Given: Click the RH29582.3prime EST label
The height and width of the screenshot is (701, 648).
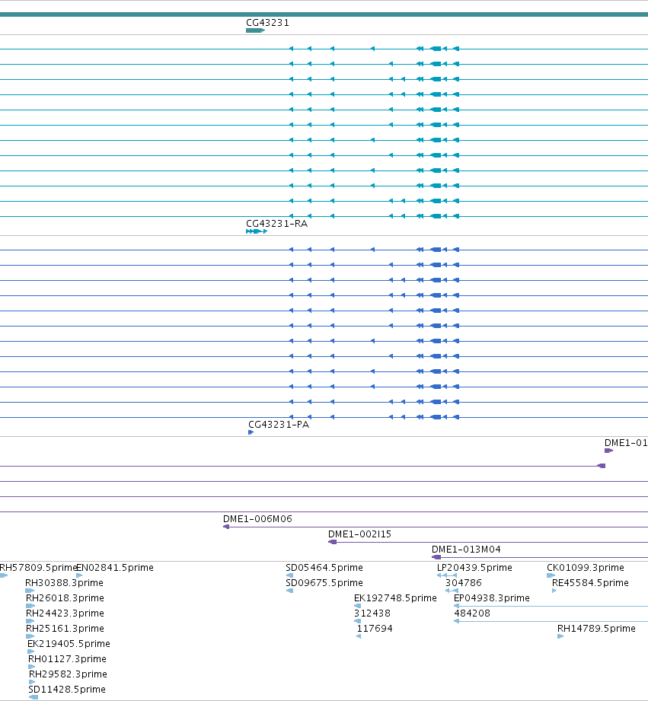Looking at the screenshot, I should tap(68, 674).
